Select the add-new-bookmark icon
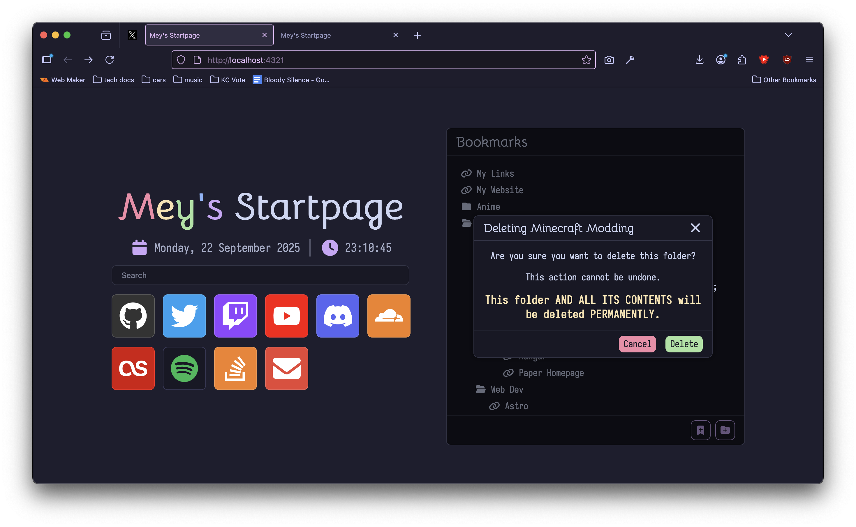This screenshot has width=856, height=527. (701, 430)
